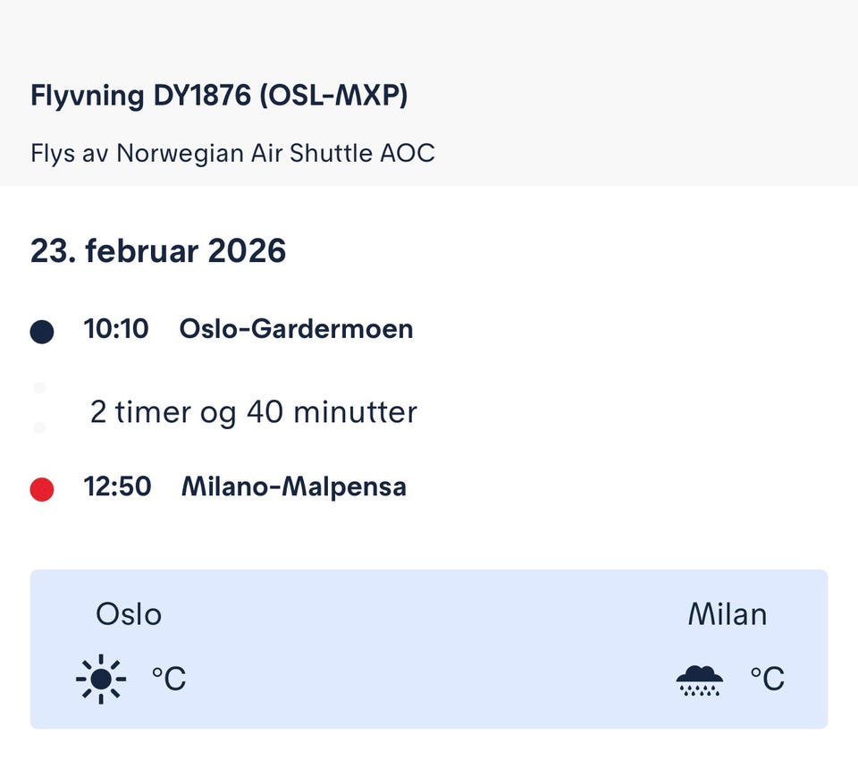
Task: Click the 2 timer og 40 minutter duration
Action: coord(254,412)
